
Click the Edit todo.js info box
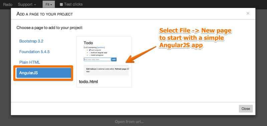tap(106, 70)
